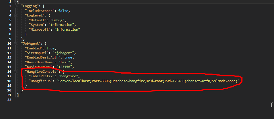Collapse the "Logging" section fold marker

[x=15, y=6]
